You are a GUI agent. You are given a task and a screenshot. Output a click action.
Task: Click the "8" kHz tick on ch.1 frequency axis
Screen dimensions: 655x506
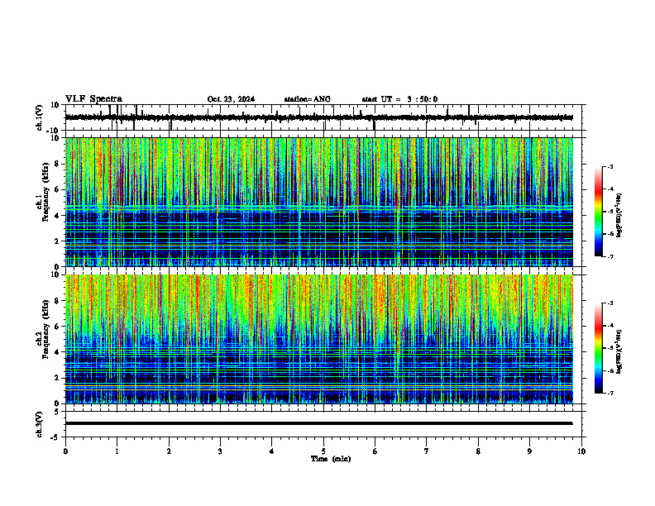58,164
